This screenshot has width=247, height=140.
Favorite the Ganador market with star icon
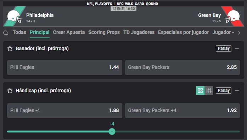10,48
